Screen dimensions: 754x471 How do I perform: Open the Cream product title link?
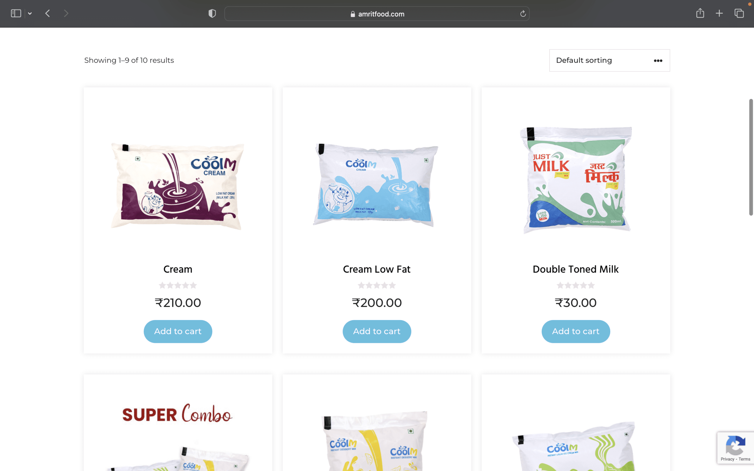178,269
